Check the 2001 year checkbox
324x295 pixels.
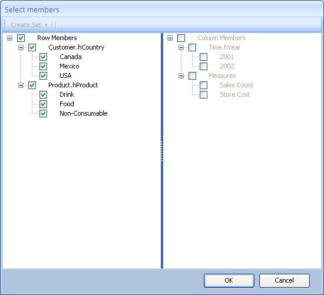[x=204, y=57]
